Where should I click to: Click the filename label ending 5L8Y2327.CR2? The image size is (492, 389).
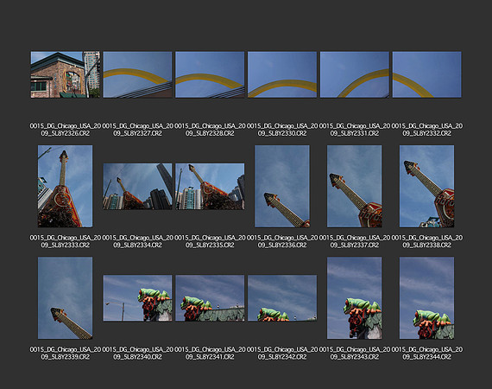point(137,130)
